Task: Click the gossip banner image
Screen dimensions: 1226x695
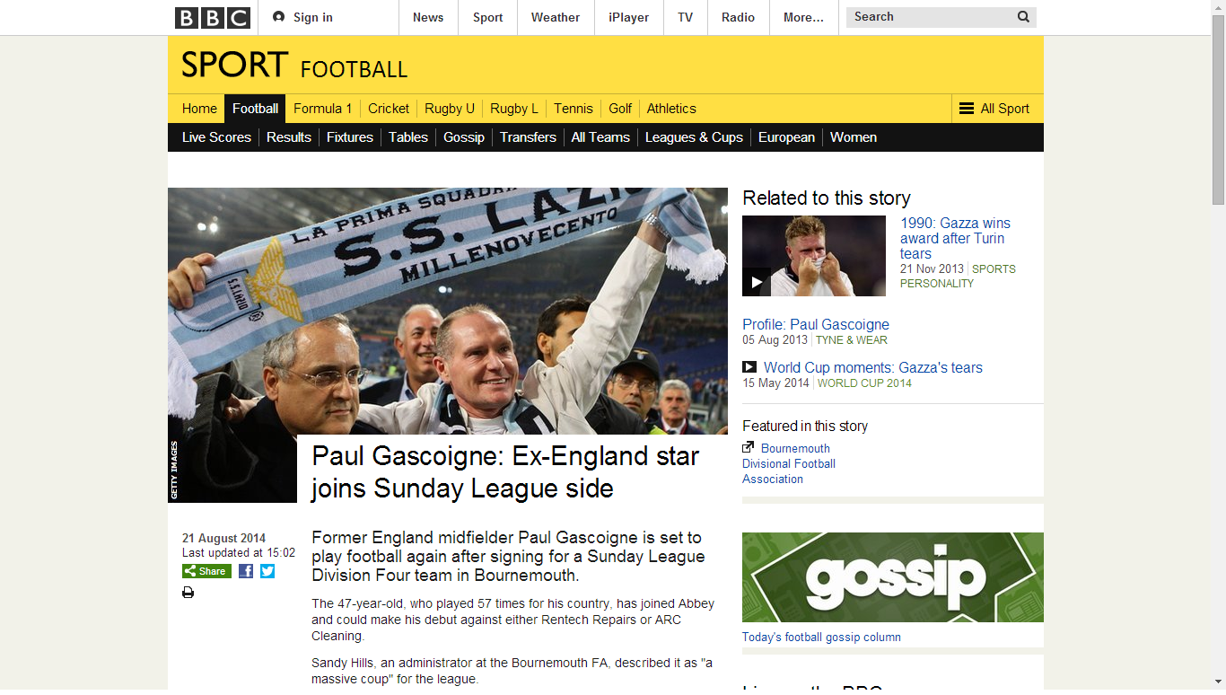Action: [x=893, y=577]
